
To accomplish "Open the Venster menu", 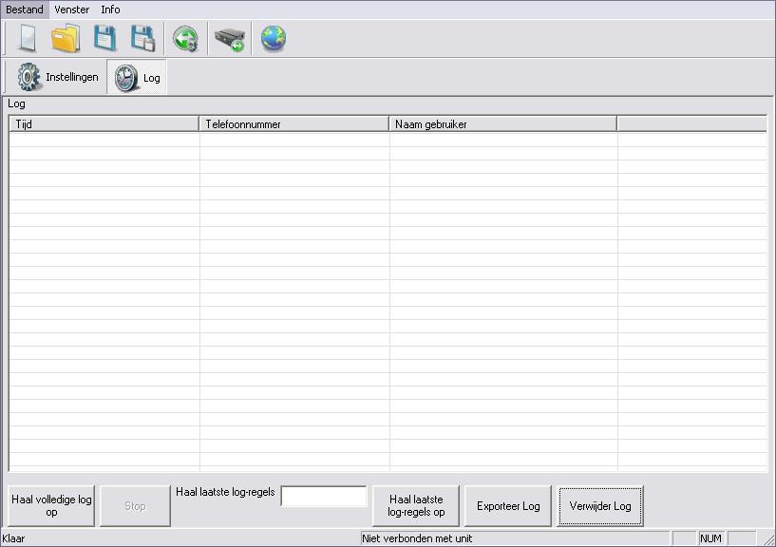I will click(x=72, y=9).
